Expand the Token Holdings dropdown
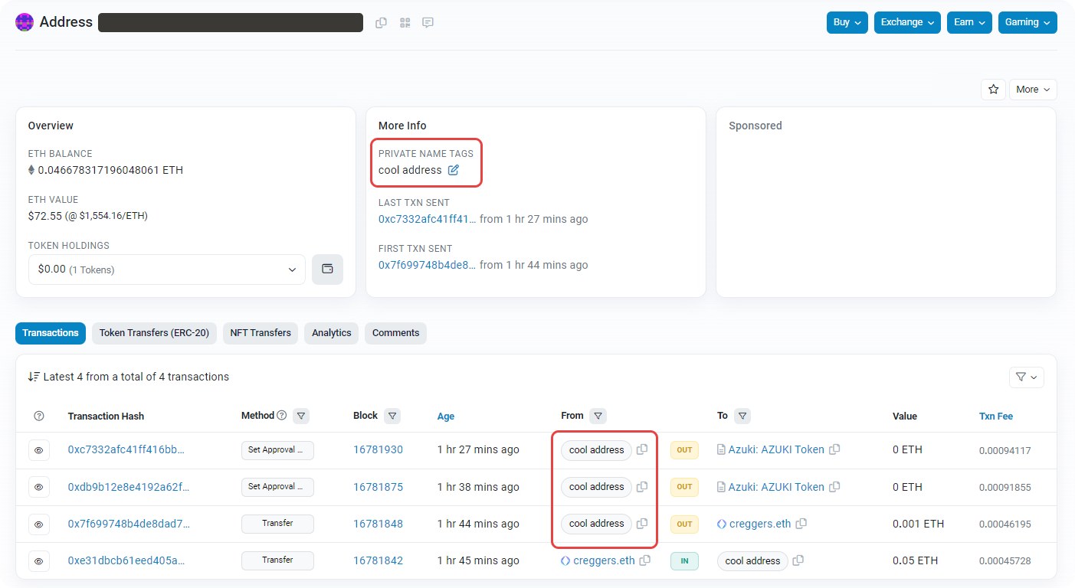 pos(166,269)
